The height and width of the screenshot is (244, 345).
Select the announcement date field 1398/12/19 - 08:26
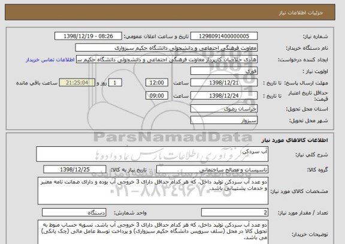tap(88, 36)
